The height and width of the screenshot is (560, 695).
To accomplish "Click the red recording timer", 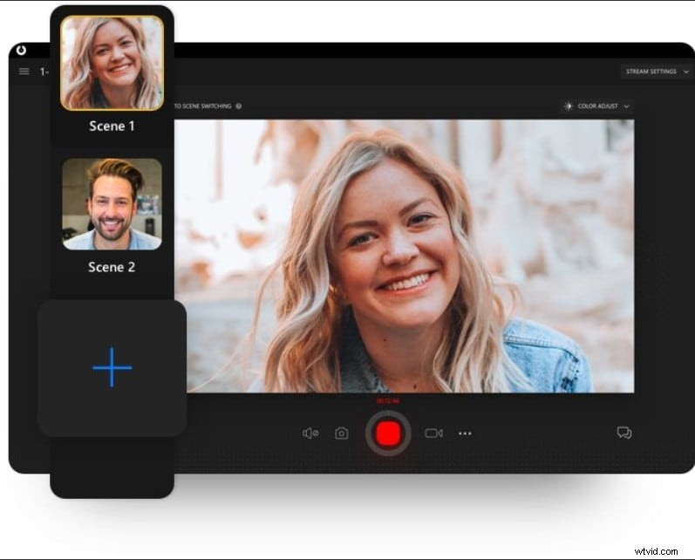I will 388,401.
